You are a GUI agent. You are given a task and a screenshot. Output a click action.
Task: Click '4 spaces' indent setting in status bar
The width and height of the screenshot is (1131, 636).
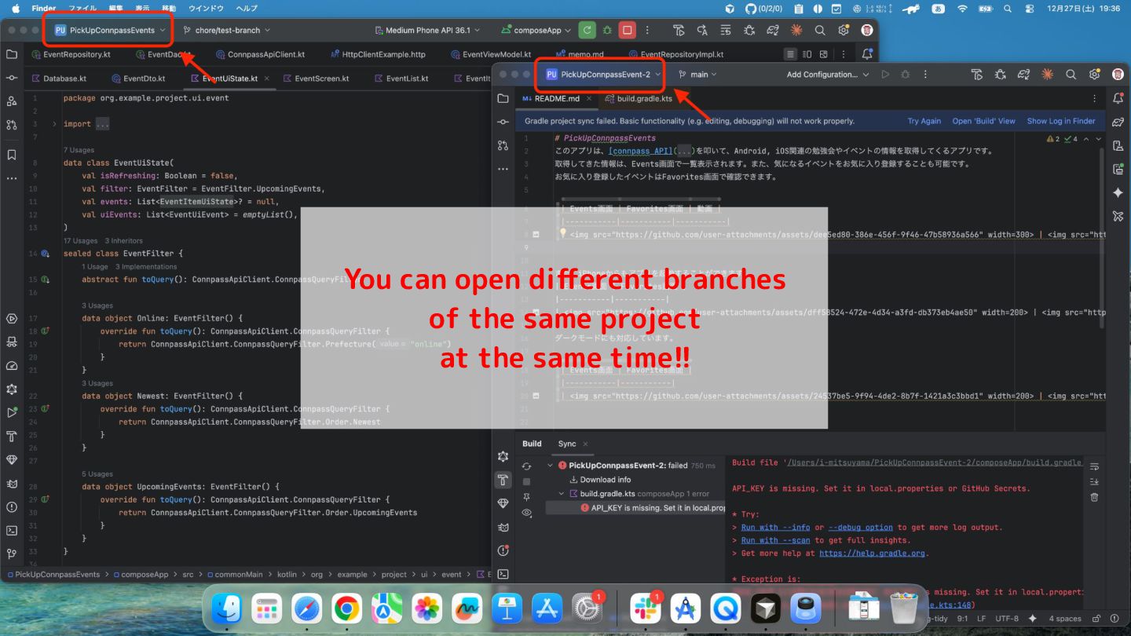(1065, 619)
